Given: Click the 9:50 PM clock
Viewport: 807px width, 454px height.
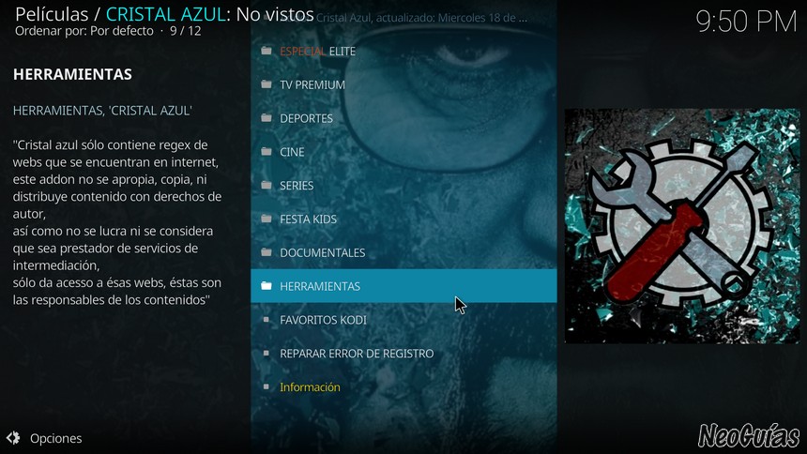Looking at the screenshot, I should point(746,22).
